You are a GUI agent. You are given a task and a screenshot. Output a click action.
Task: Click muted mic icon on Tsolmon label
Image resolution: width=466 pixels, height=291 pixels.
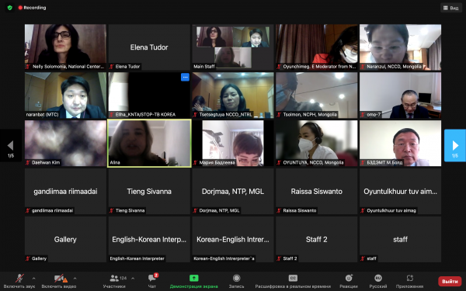tap(279, 114)
